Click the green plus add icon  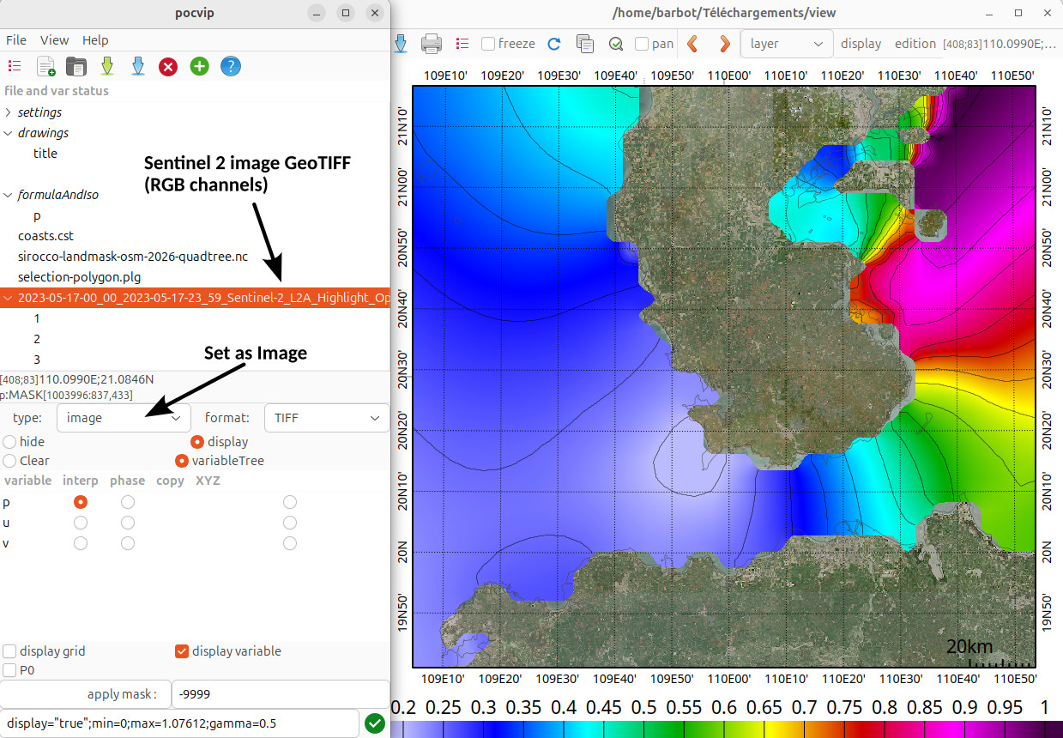tap(199, 66)
